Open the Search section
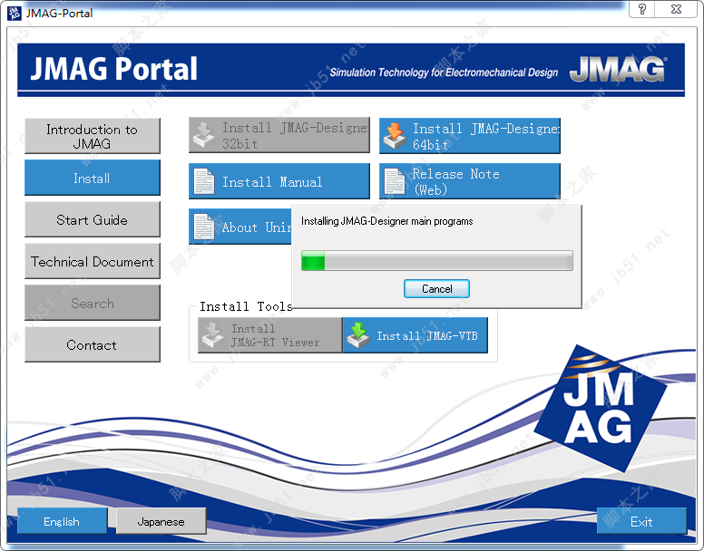 pos(92,303)
